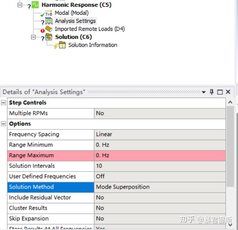
Task: Change Cluster Results value No
Action: (x=160, y=208)
